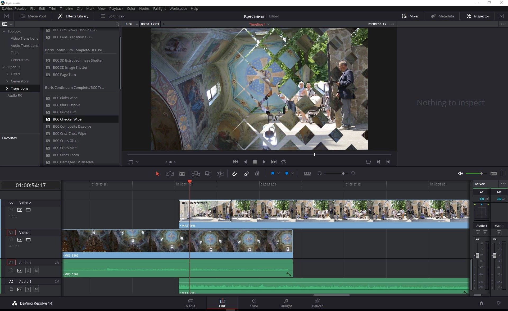Search the effects library magnifier icon
This screenshot has height=311, width=508.
click(x=117, y=24)
